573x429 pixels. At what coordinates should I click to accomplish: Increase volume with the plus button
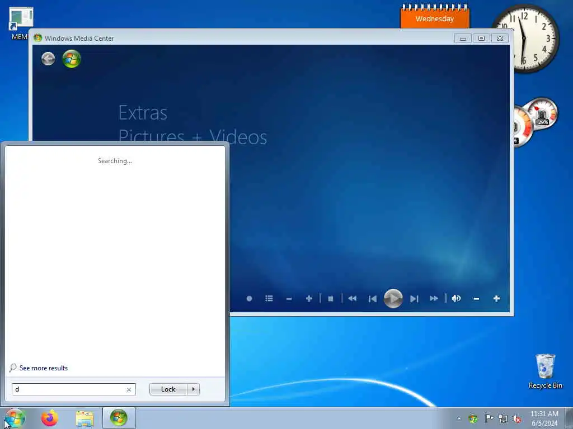(x=496, y=298)
